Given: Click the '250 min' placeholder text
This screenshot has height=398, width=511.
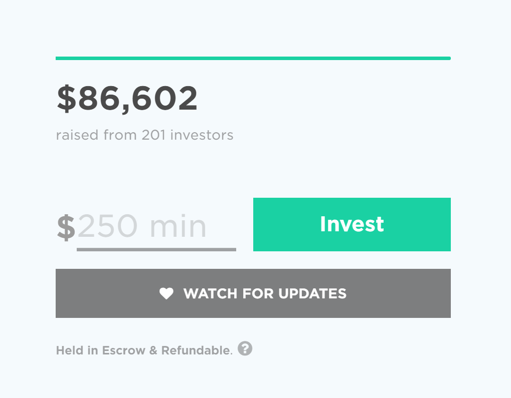Looking at the screenshot, I should coord(142,226).
